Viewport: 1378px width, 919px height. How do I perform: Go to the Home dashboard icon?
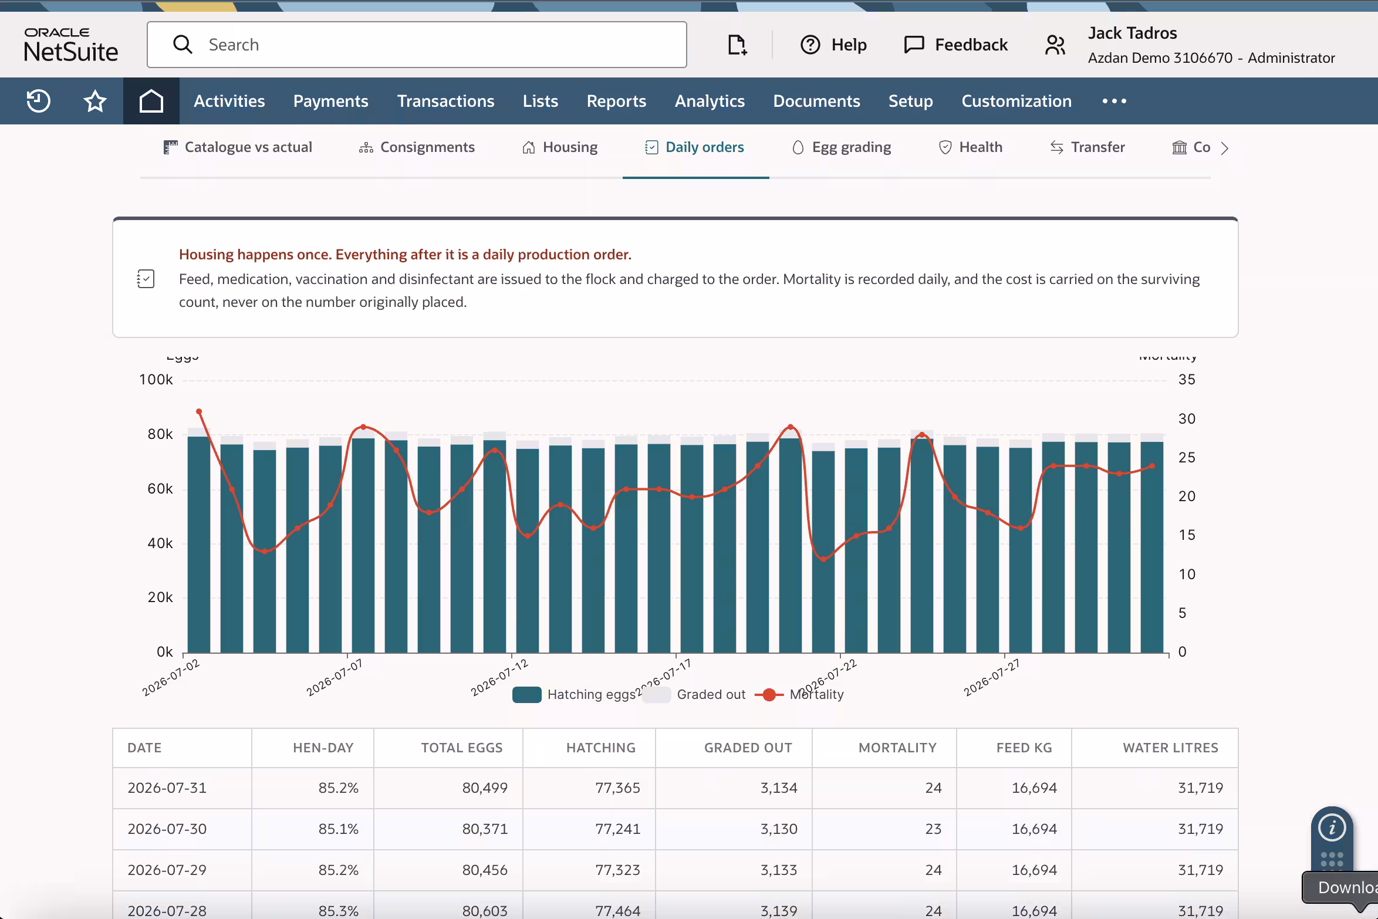[x=151, y=101]
